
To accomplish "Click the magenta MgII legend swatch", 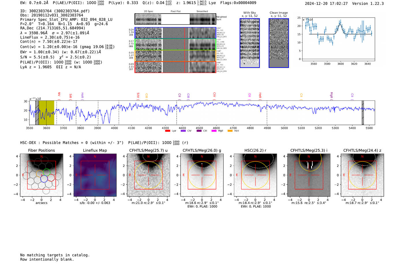I will point(214,131).
